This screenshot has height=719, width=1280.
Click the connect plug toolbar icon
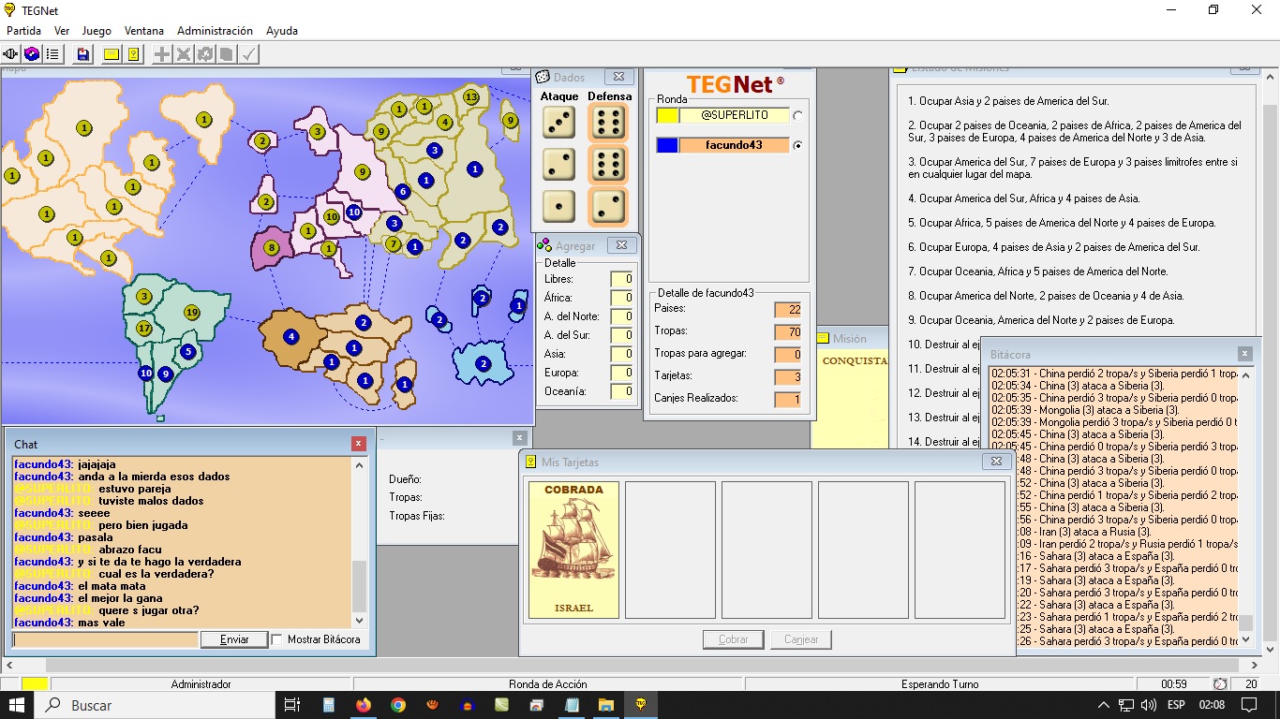11,54
